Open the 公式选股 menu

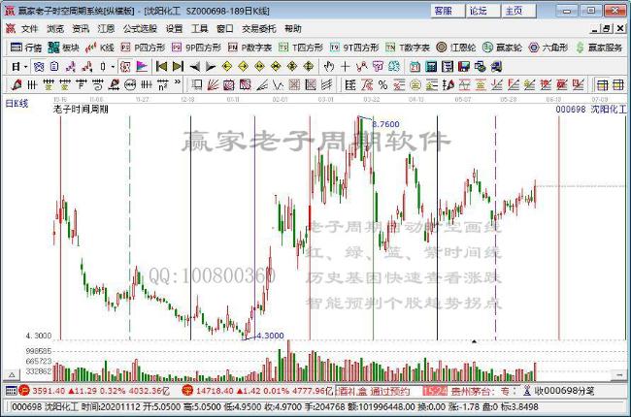[140, 28]
